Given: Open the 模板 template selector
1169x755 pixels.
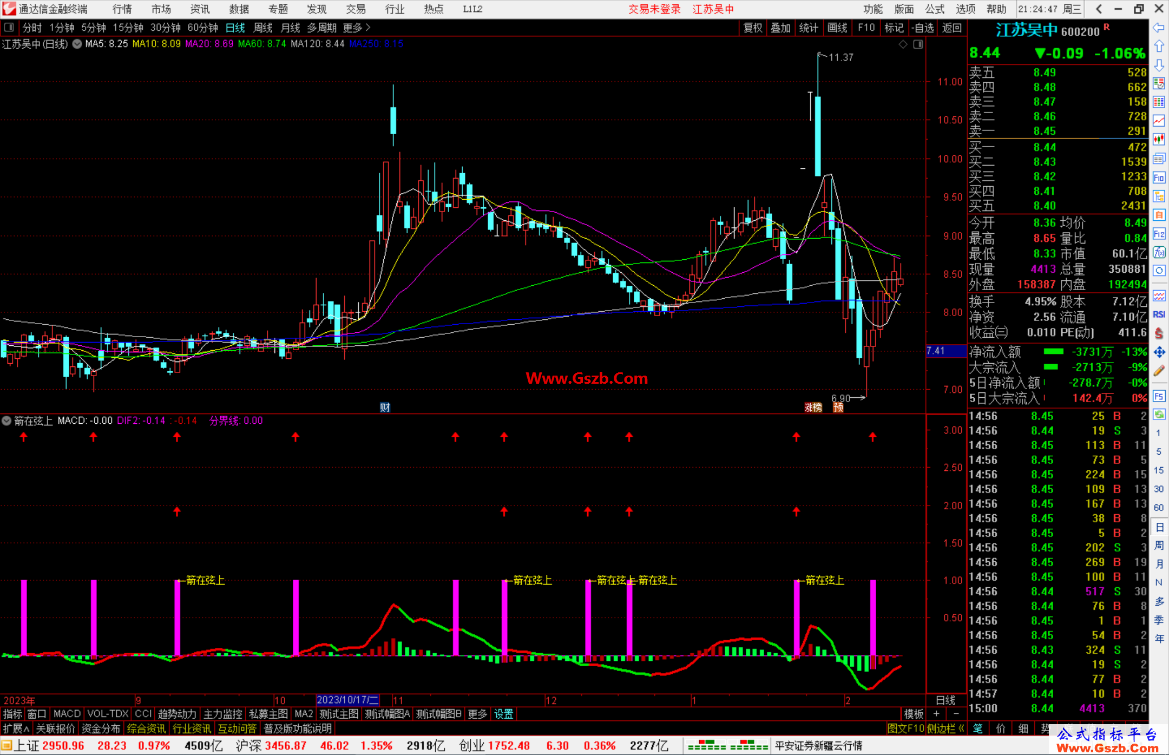Looking at the screenshot, I should 914,714.
